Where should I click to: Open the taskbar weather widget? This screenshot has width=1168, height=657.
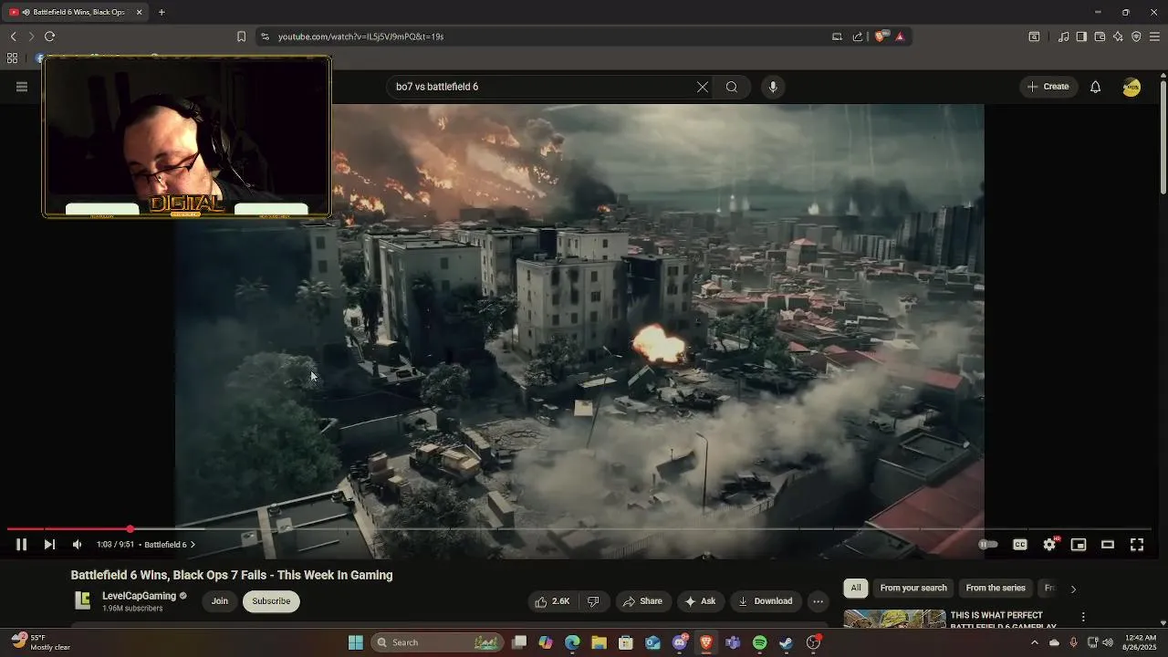pos(41,642)
